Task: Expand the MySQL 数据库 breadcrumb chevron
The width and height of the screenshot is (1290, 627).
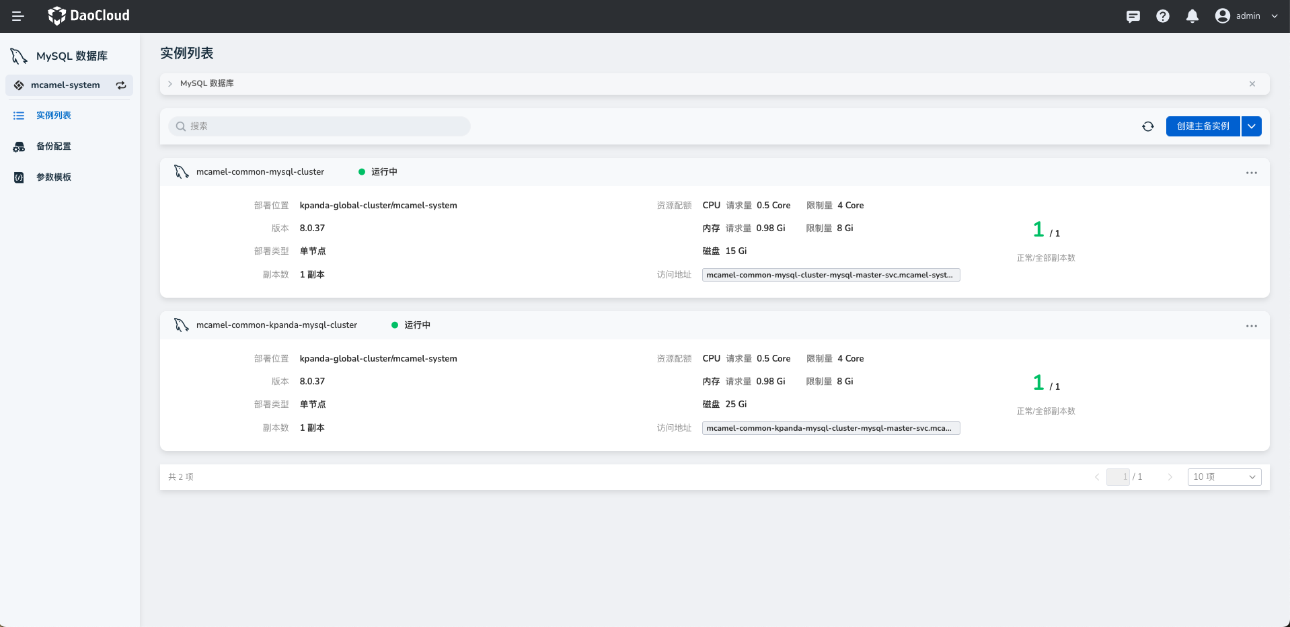Action: pos(170,84)
